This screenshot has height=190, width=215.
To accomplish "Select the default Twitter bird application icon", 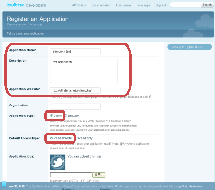I will click(x=58, y=162).
